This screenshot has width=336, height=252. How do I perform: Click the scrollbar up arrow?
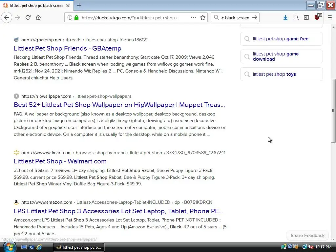(x=333, y=27)
